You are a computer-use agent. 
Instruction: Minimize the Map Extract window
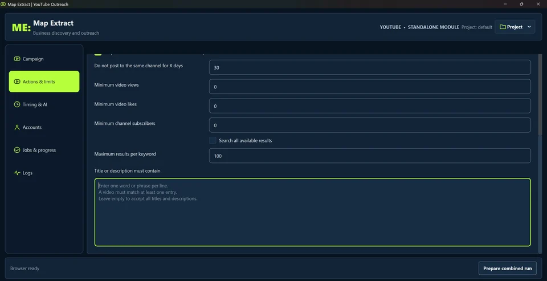click(x=505, y=4)
